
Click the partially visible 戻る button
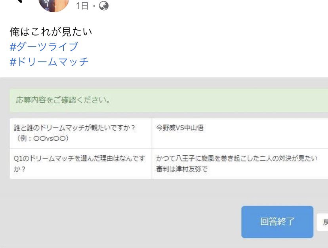(x=322, y=222)
